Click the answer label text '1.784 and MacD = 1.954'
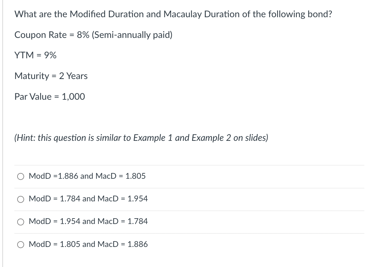This screenshot has width=372, height=267. [89, 199]
